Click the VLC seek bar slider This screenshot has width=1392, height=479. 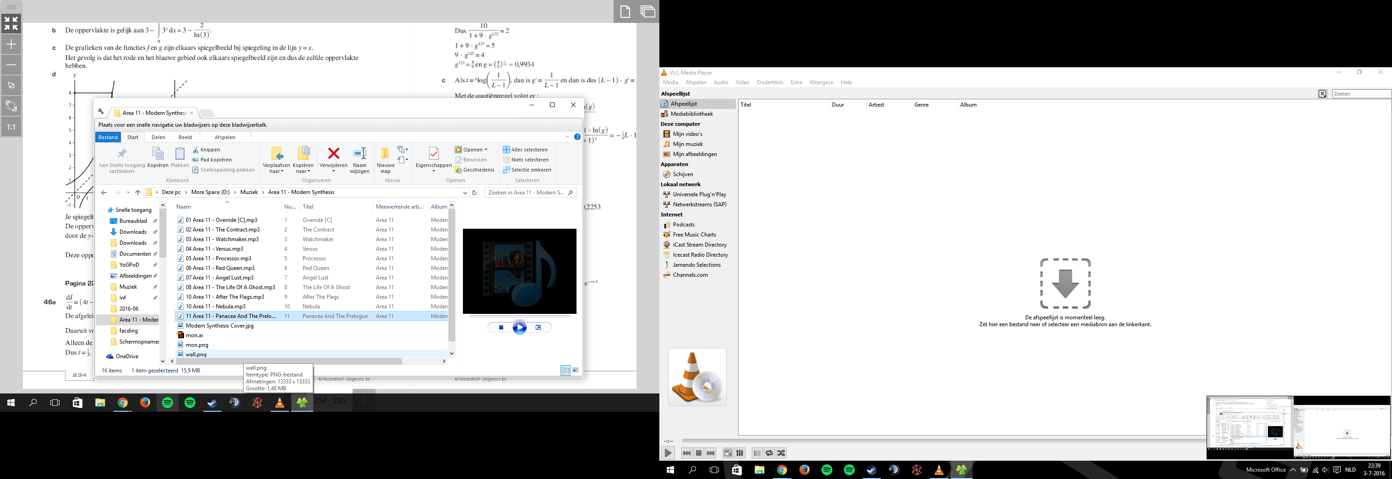pos(940,441)
